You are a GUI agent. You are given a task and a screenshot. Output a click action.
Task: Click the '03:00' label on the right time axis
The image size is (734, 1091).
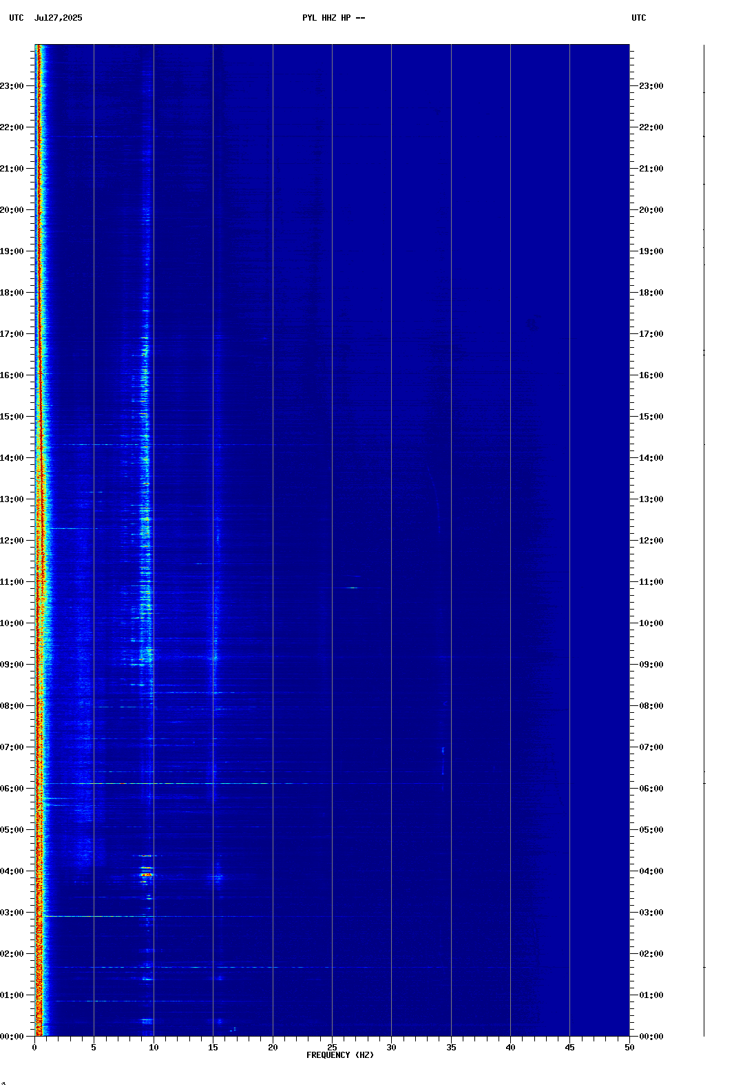[651, 913]
